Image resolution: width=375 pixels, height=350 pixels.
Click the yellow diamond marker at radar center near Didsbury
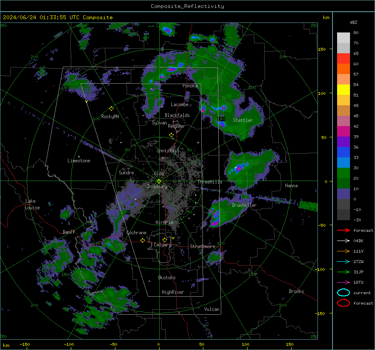tap(159, 181)
